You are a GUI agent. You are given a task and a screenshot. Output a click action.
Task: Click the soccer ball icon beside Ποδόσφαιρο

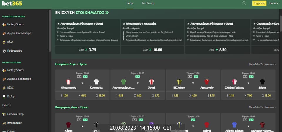pos(4,51)
